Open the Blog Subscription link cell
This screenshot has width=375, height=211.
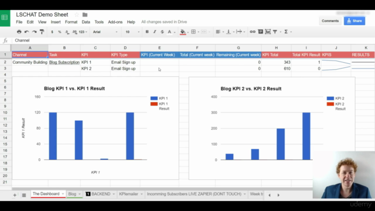point(64,62)
